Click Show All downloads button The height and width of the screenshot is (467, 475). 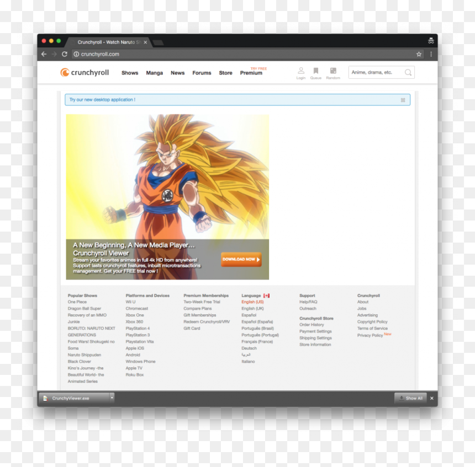(410, 398)
